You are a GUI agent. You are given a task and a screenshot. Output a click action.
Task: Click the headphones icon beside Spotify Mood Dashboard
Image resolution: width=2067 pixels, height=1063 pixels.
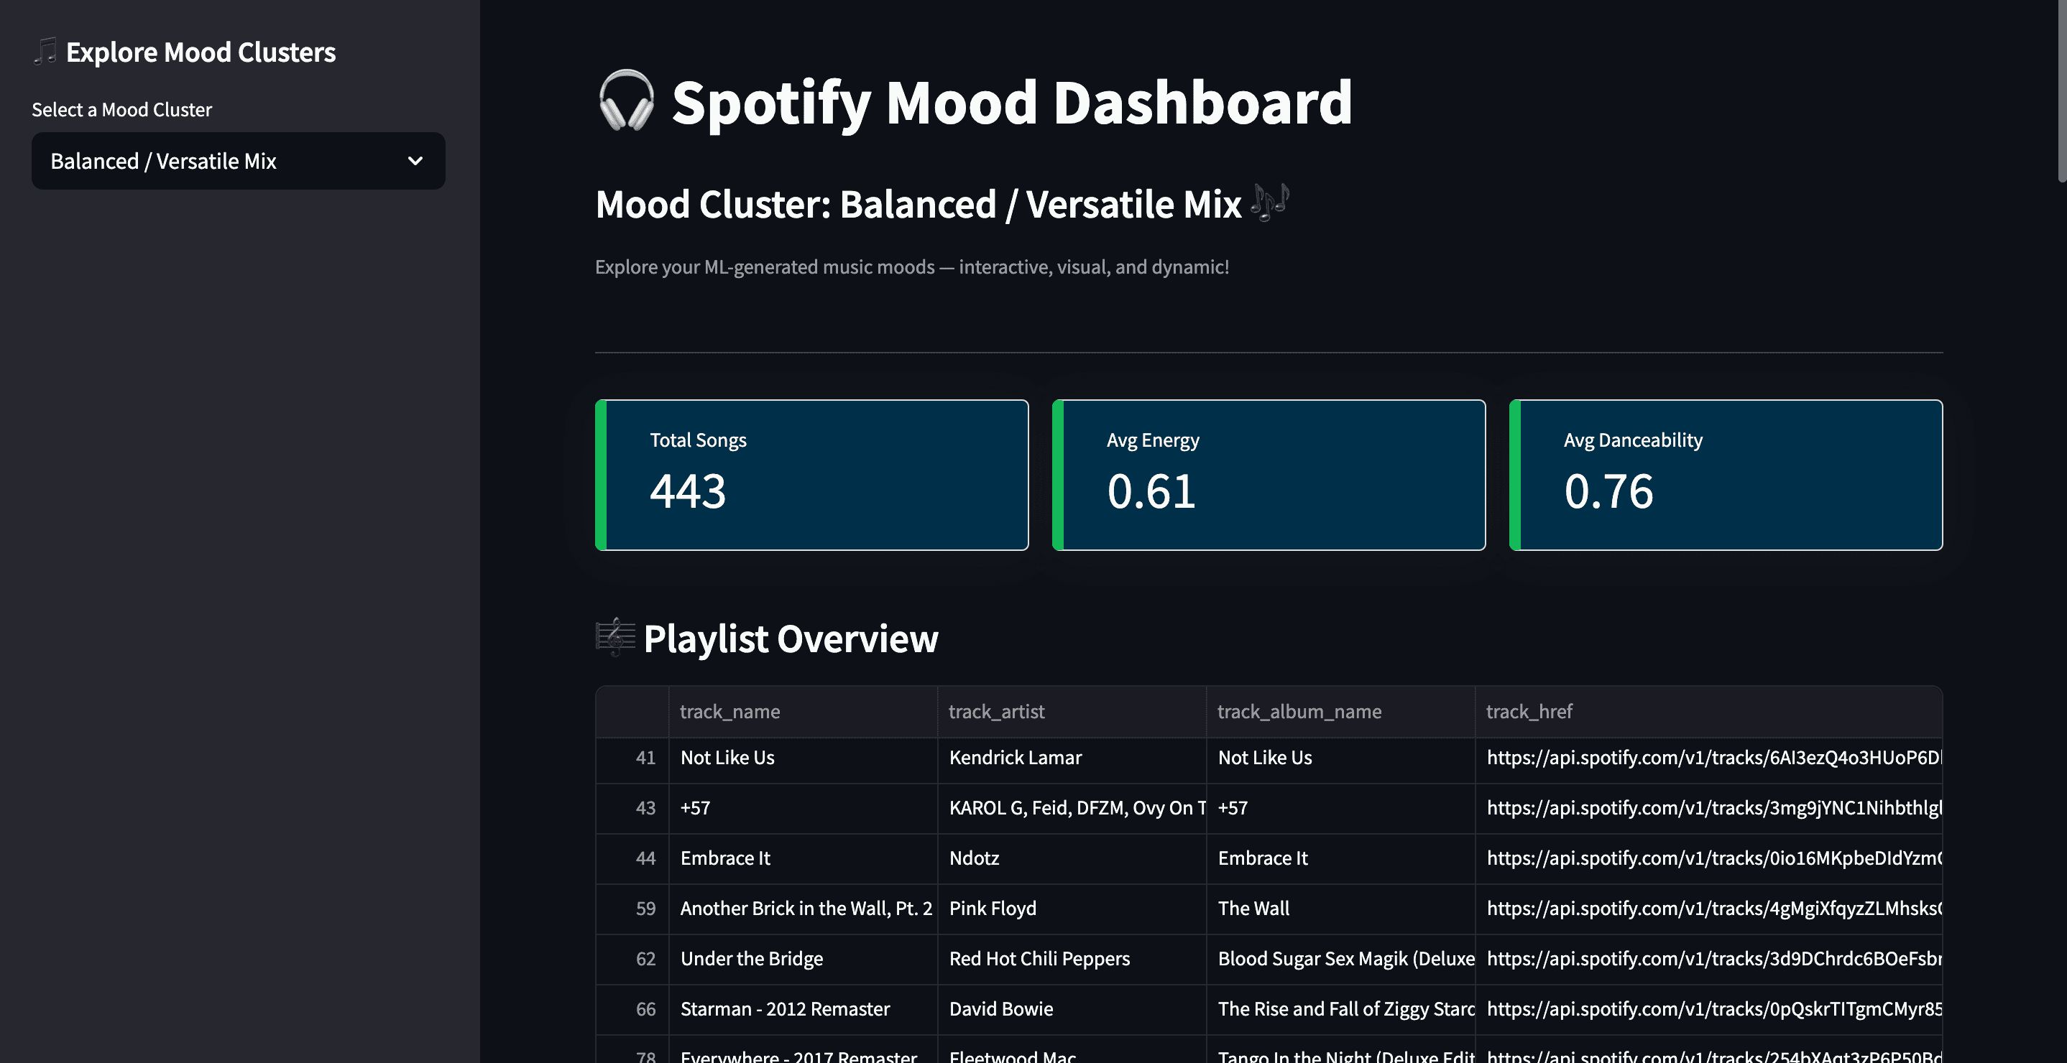(627, 101)
